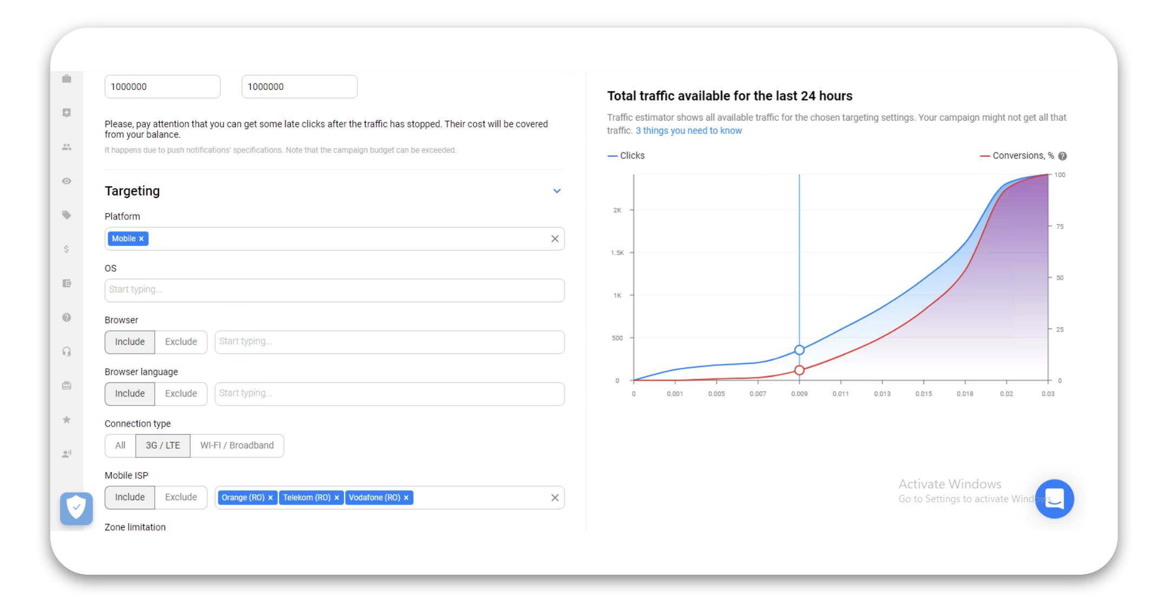Open OS targeting dropdown field
The image size is (1168, 611).
[x=334, y=290]
